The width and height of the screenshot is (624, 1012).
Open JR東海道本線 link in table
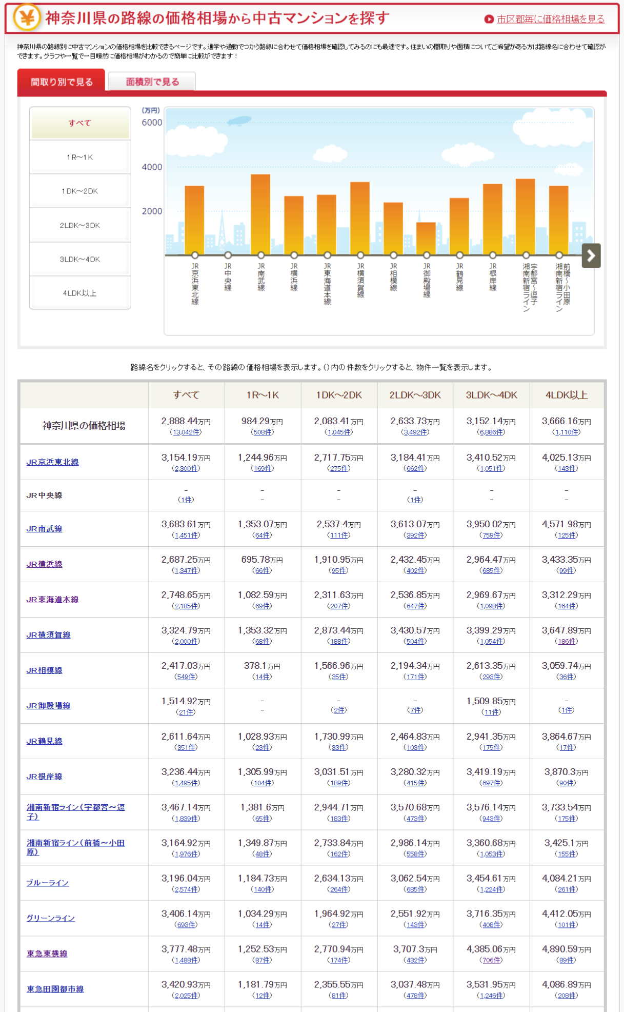tap(53, 599)
